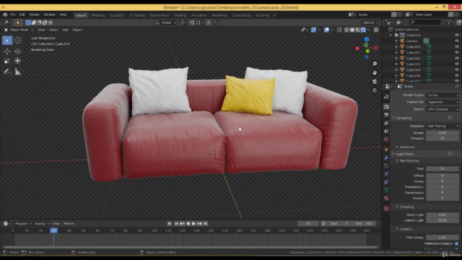Click the frame 29 playhead marker

point(53,230)
